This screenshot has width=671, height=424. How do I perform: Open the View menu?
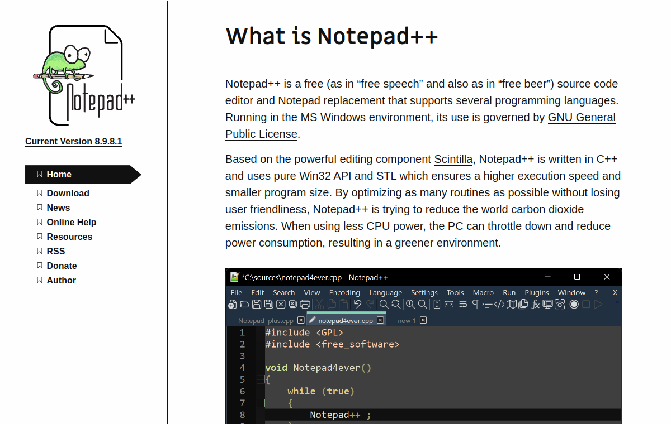(x=312, y=292)
